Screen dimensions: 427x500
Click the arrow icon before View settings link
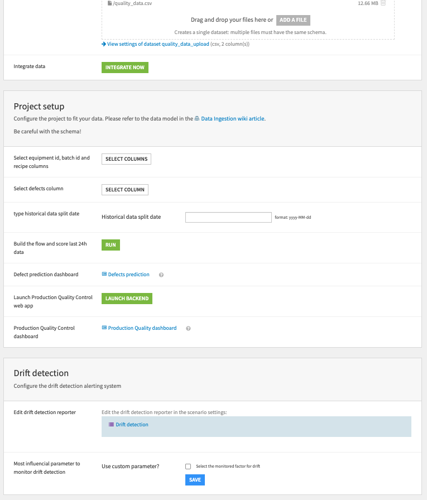[x=104, y=44]
